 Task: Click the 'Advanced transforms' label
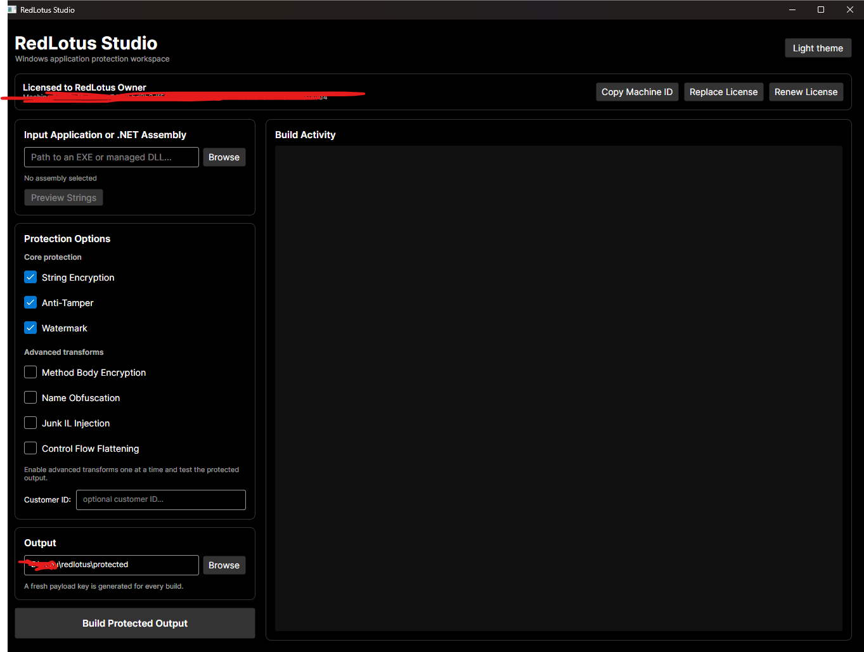click(63, 352)
